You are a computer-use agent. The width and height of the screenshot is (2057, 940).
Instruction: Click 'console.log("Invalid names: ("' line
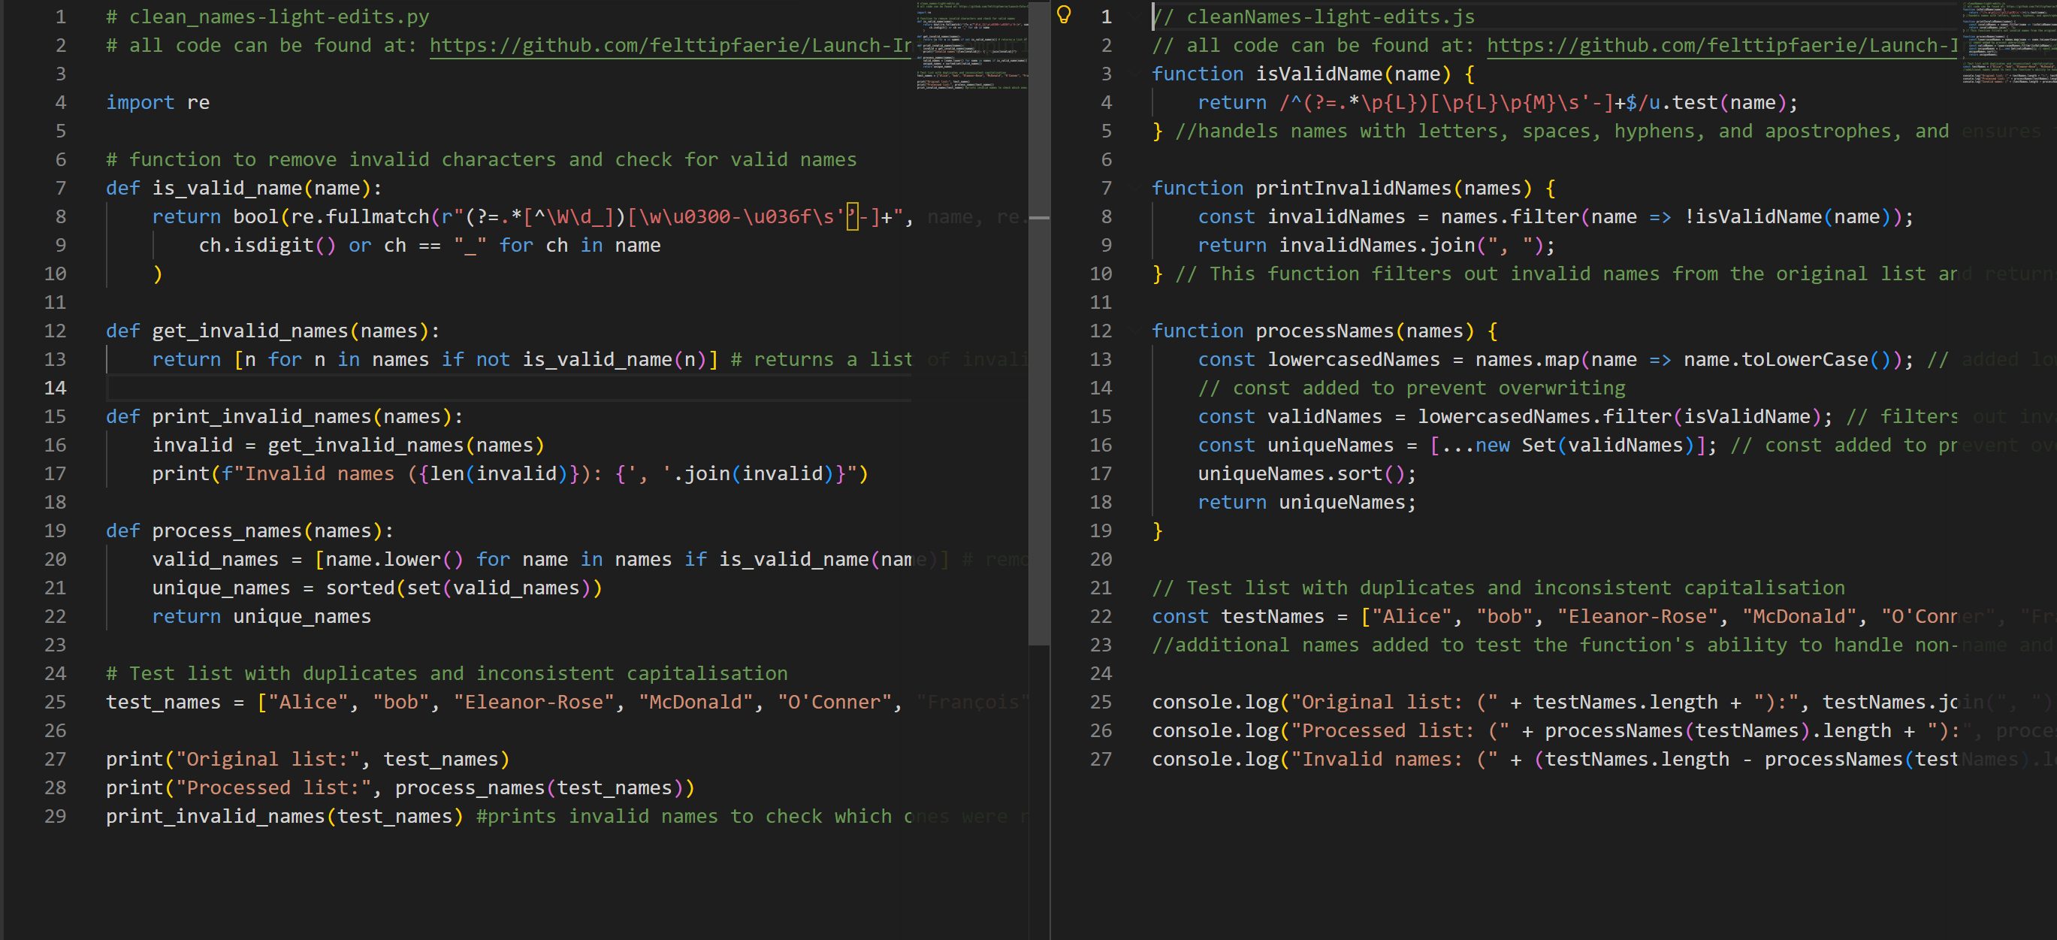click(x=1554, y=760)
